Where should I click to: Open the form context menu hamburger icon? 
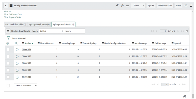tap(11, 6)
